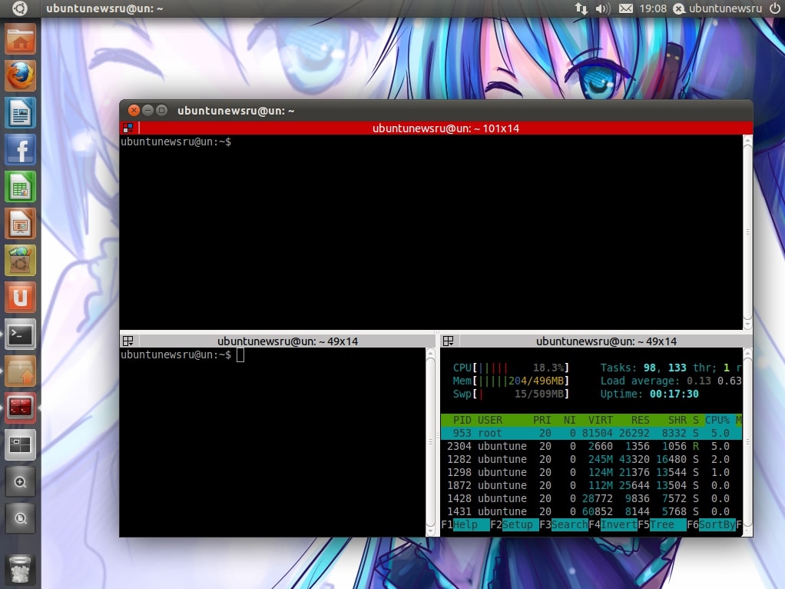The width and height of the screenshot is (785, 589).
Task: Click the red Terminator launcher icon
Action: [21, 408]
